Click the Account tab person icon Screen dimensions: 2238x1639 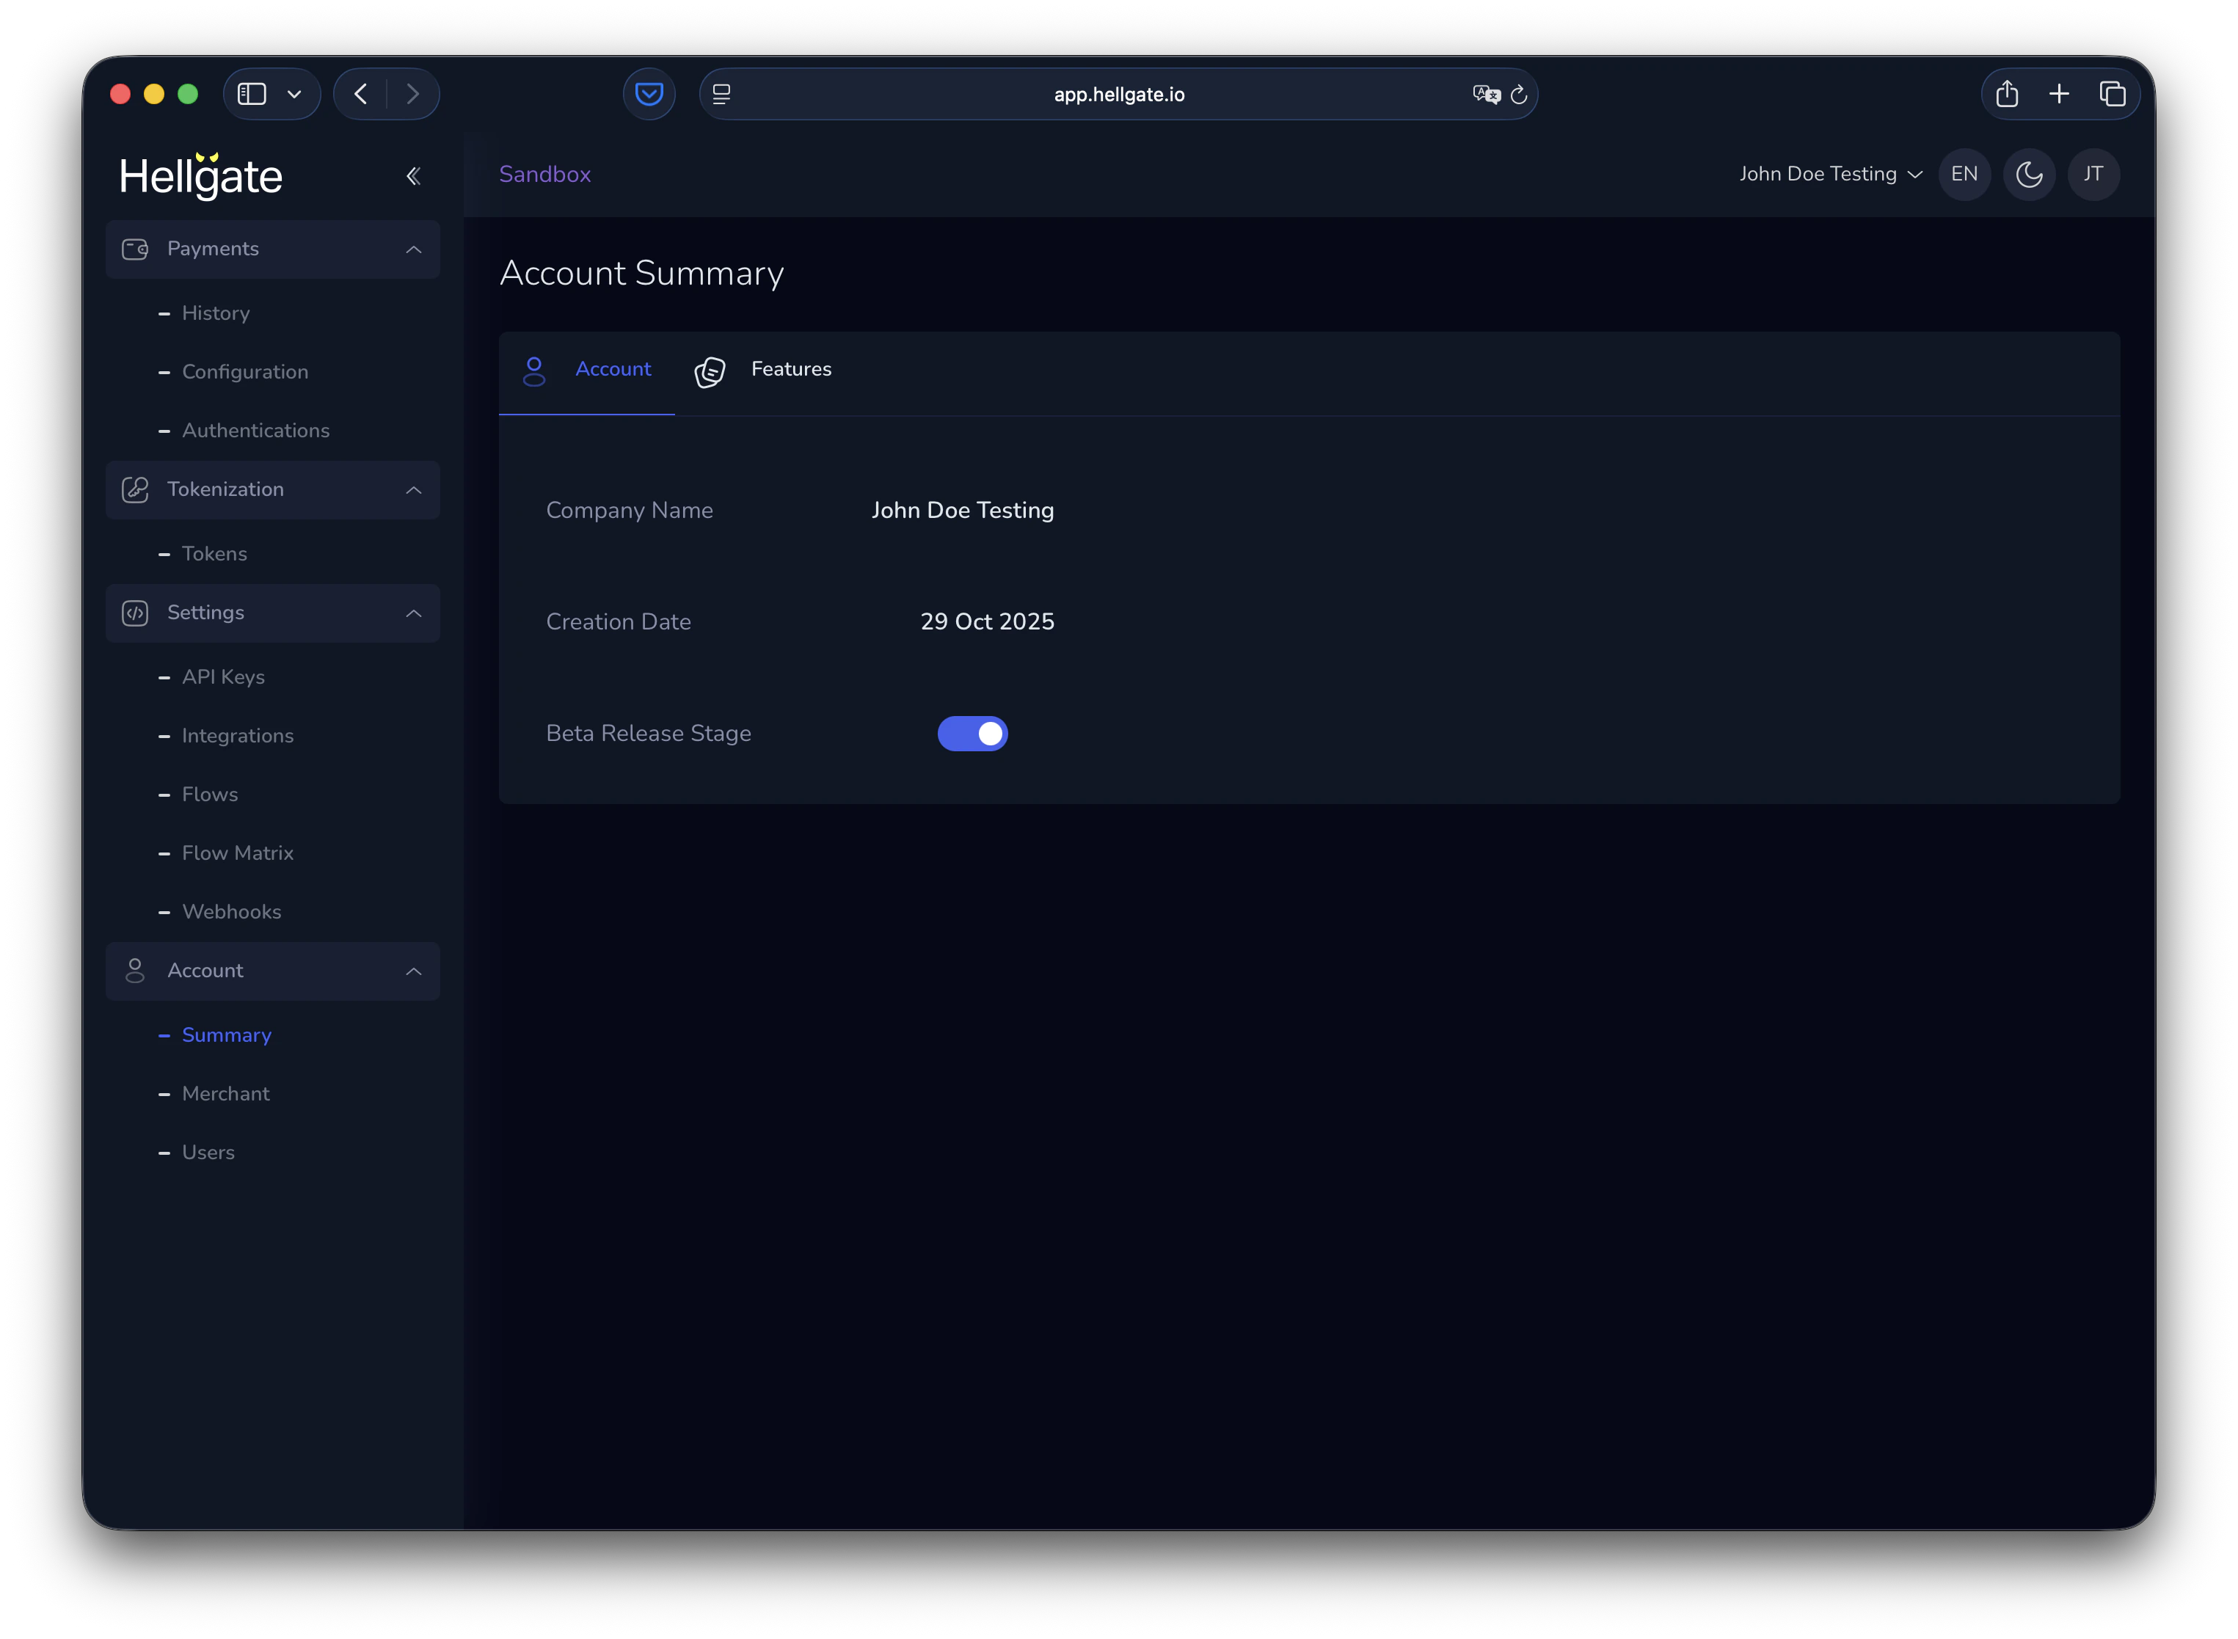click(x=533, y=371)
